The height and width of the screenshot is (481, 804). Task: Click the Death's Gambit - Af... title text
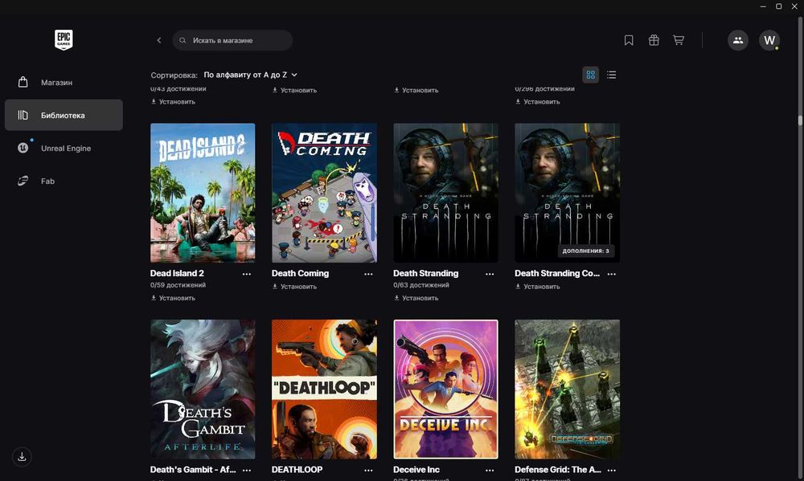click(x=193, y=469)
